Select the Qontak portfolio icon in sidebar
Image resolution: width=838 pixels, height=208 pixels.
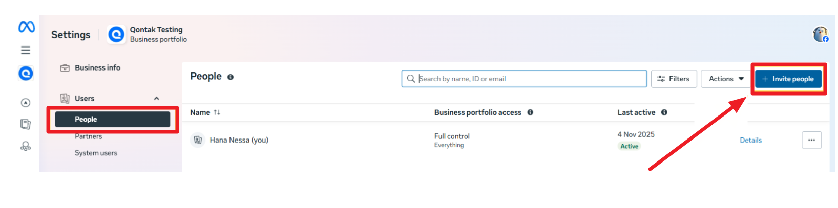click(x=26, y=74)
